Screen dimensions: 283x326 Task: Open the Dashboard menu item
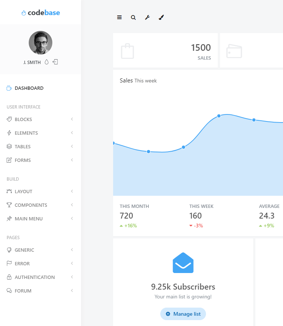click(29, 88)
